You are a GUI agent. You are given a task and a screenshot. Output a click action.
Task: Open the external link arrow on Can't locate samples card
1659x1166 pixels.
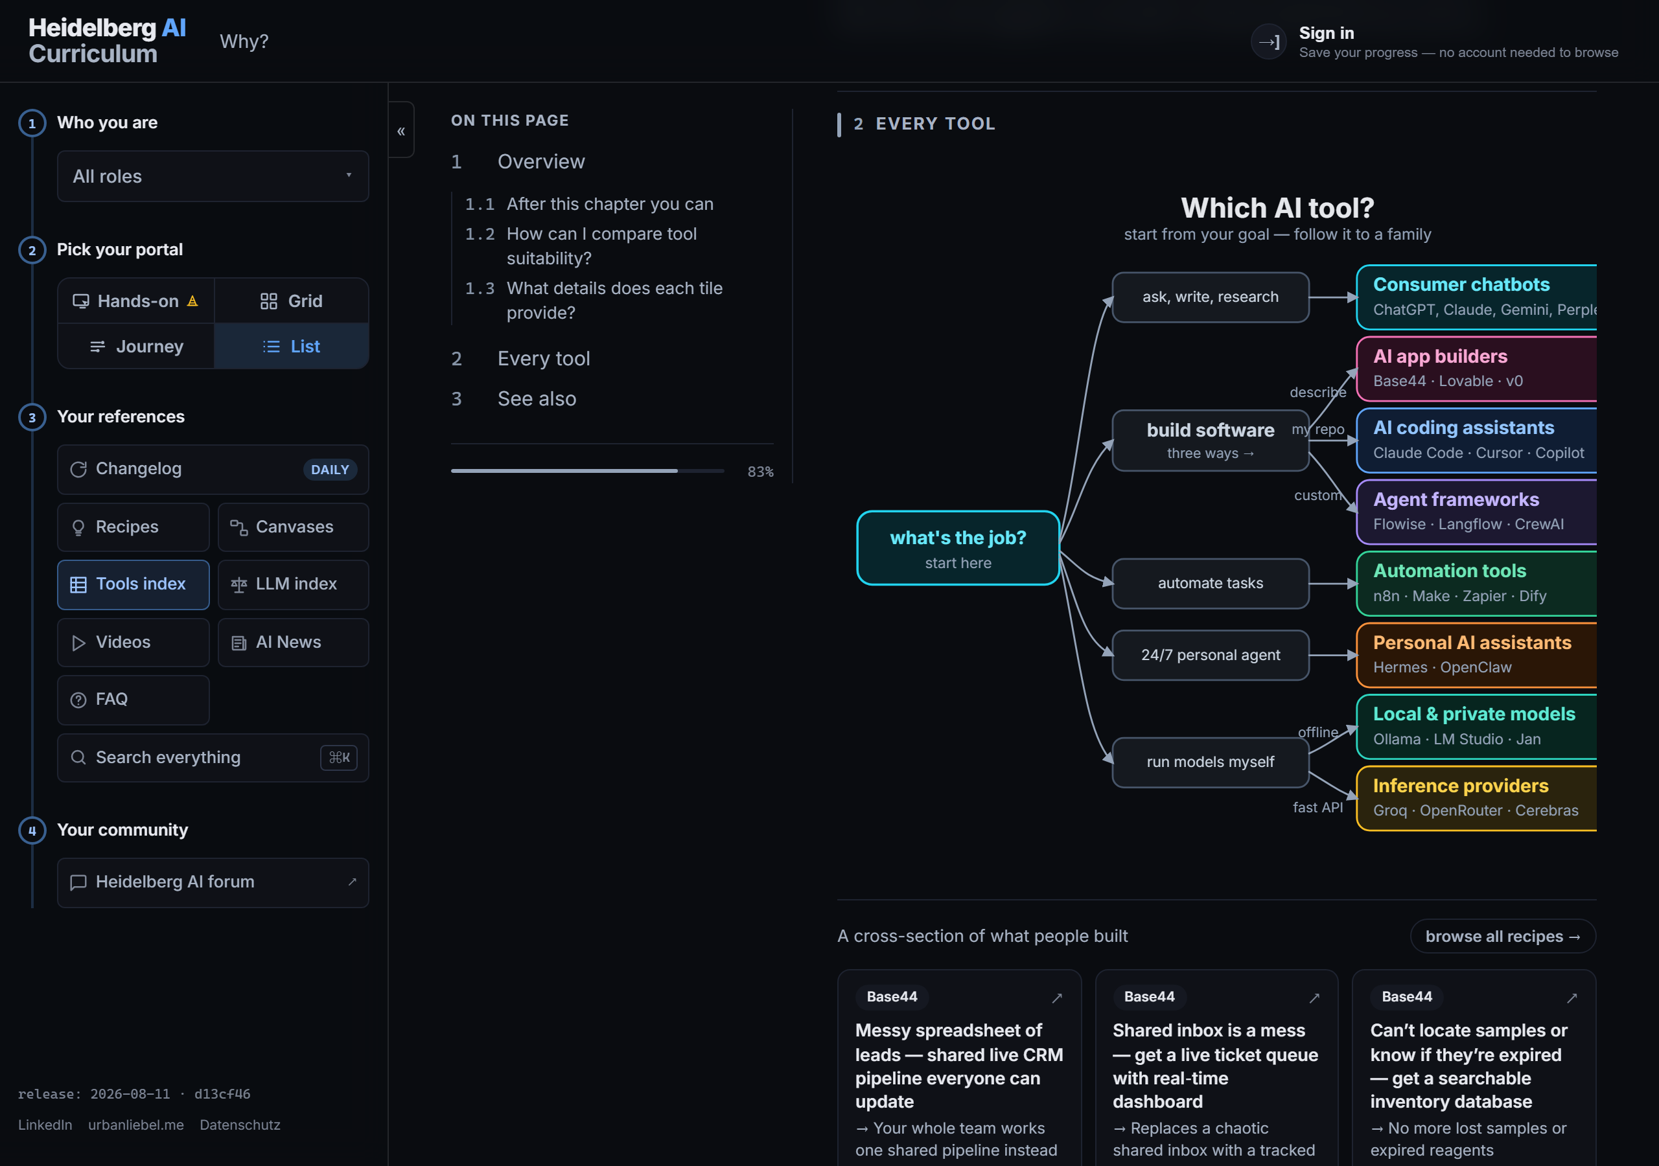[1571, 998]
